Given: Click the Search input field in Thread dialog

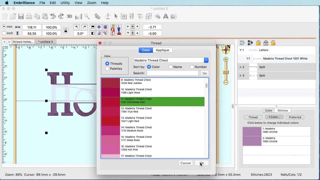Looking at the screenshot, I should [x=172, y=73].
